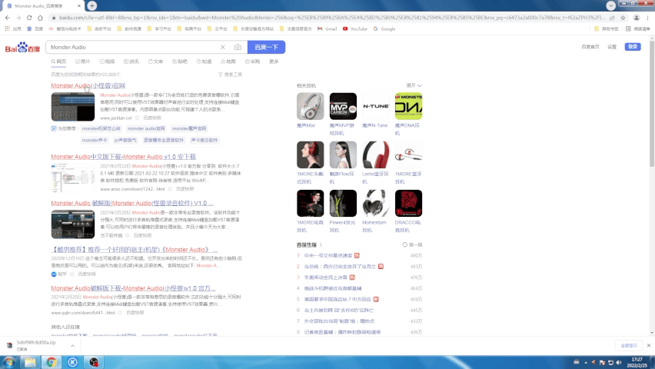Screen dimensions: 655x369
Task: Click the Baidu logo
Action: 22,47
